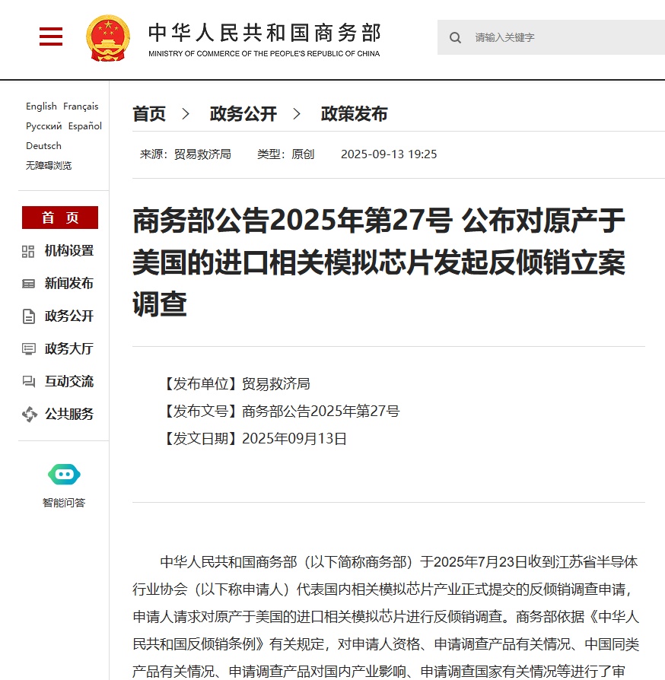Open the Français language version
The image size is (665, 680).
pos(82,106)
